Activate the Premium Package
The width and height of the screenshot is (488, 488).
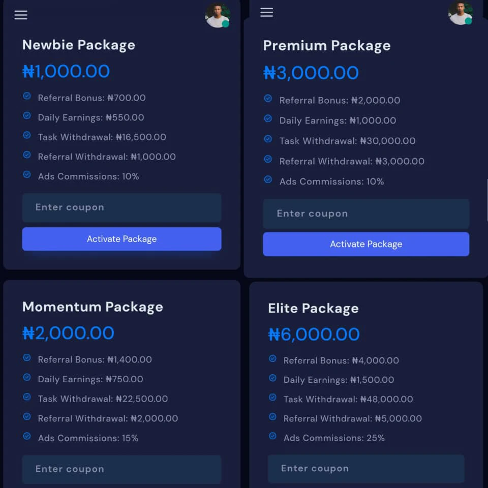pyautogui.click(x=366, y=244)
